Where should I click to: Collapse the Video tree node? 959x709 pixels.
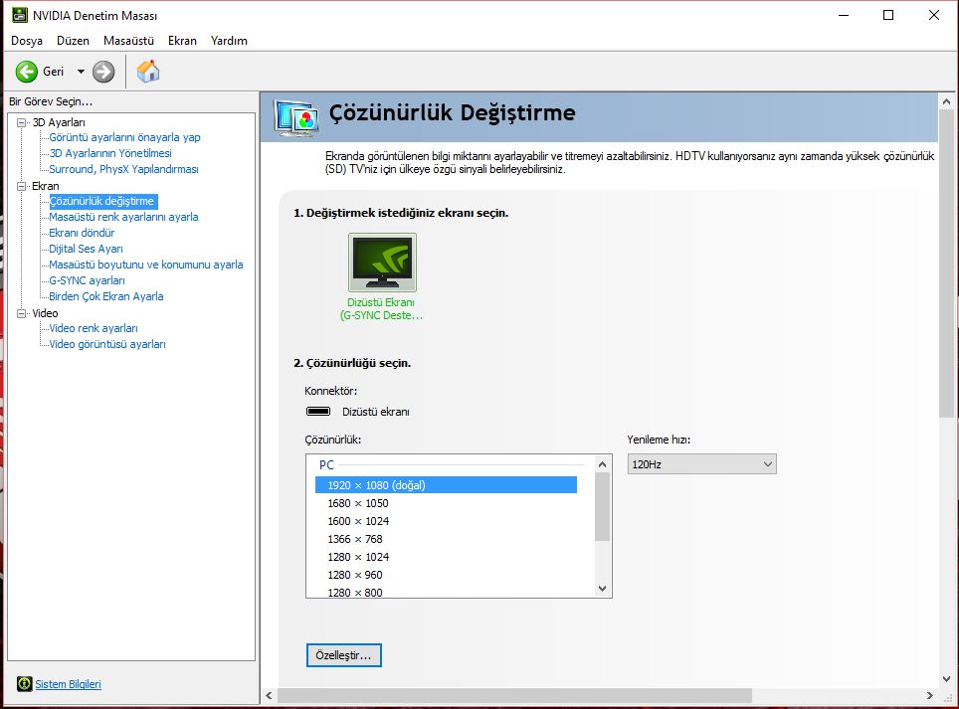(x=22, y=313)
